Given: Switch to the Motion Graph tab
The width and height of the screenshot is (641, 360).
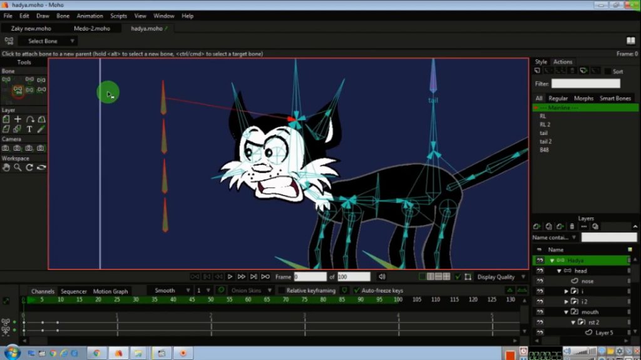Looking at the screenshot, I should tap(110, 291).
